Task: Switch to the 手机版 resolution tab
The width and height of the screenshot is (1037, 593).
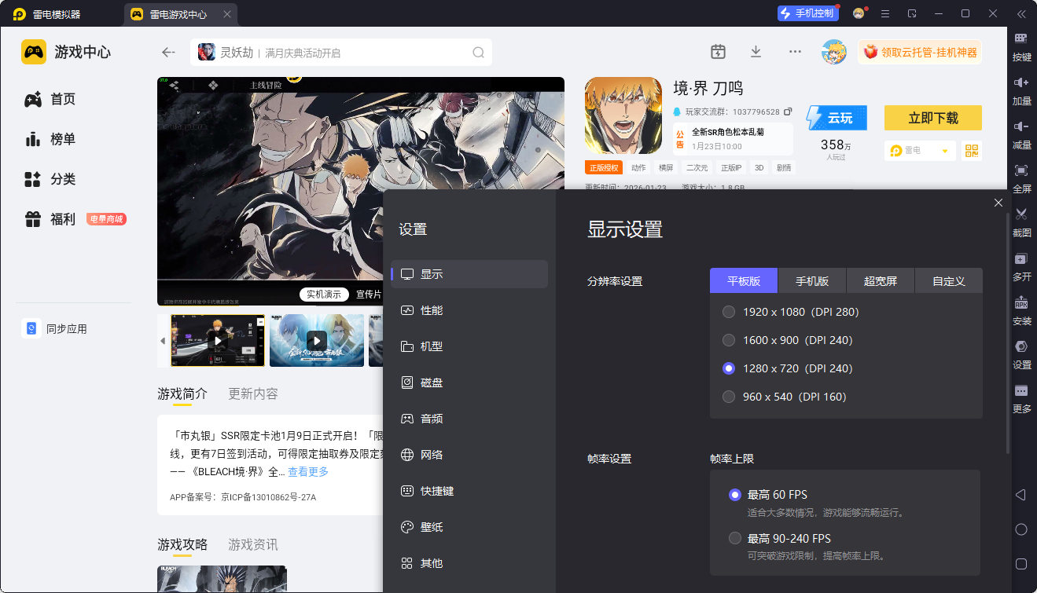Action: tap(812, 280)
